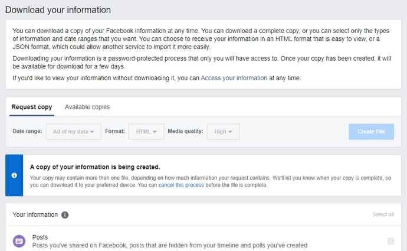The width and height of the screenshot is (407, 251).
Task: Open the Date range dropdown
Action: coord(74,132)
